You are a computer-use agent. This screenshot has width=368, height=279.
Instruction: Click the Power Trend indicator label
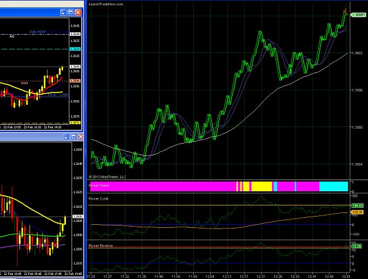[x=99, y=185]
